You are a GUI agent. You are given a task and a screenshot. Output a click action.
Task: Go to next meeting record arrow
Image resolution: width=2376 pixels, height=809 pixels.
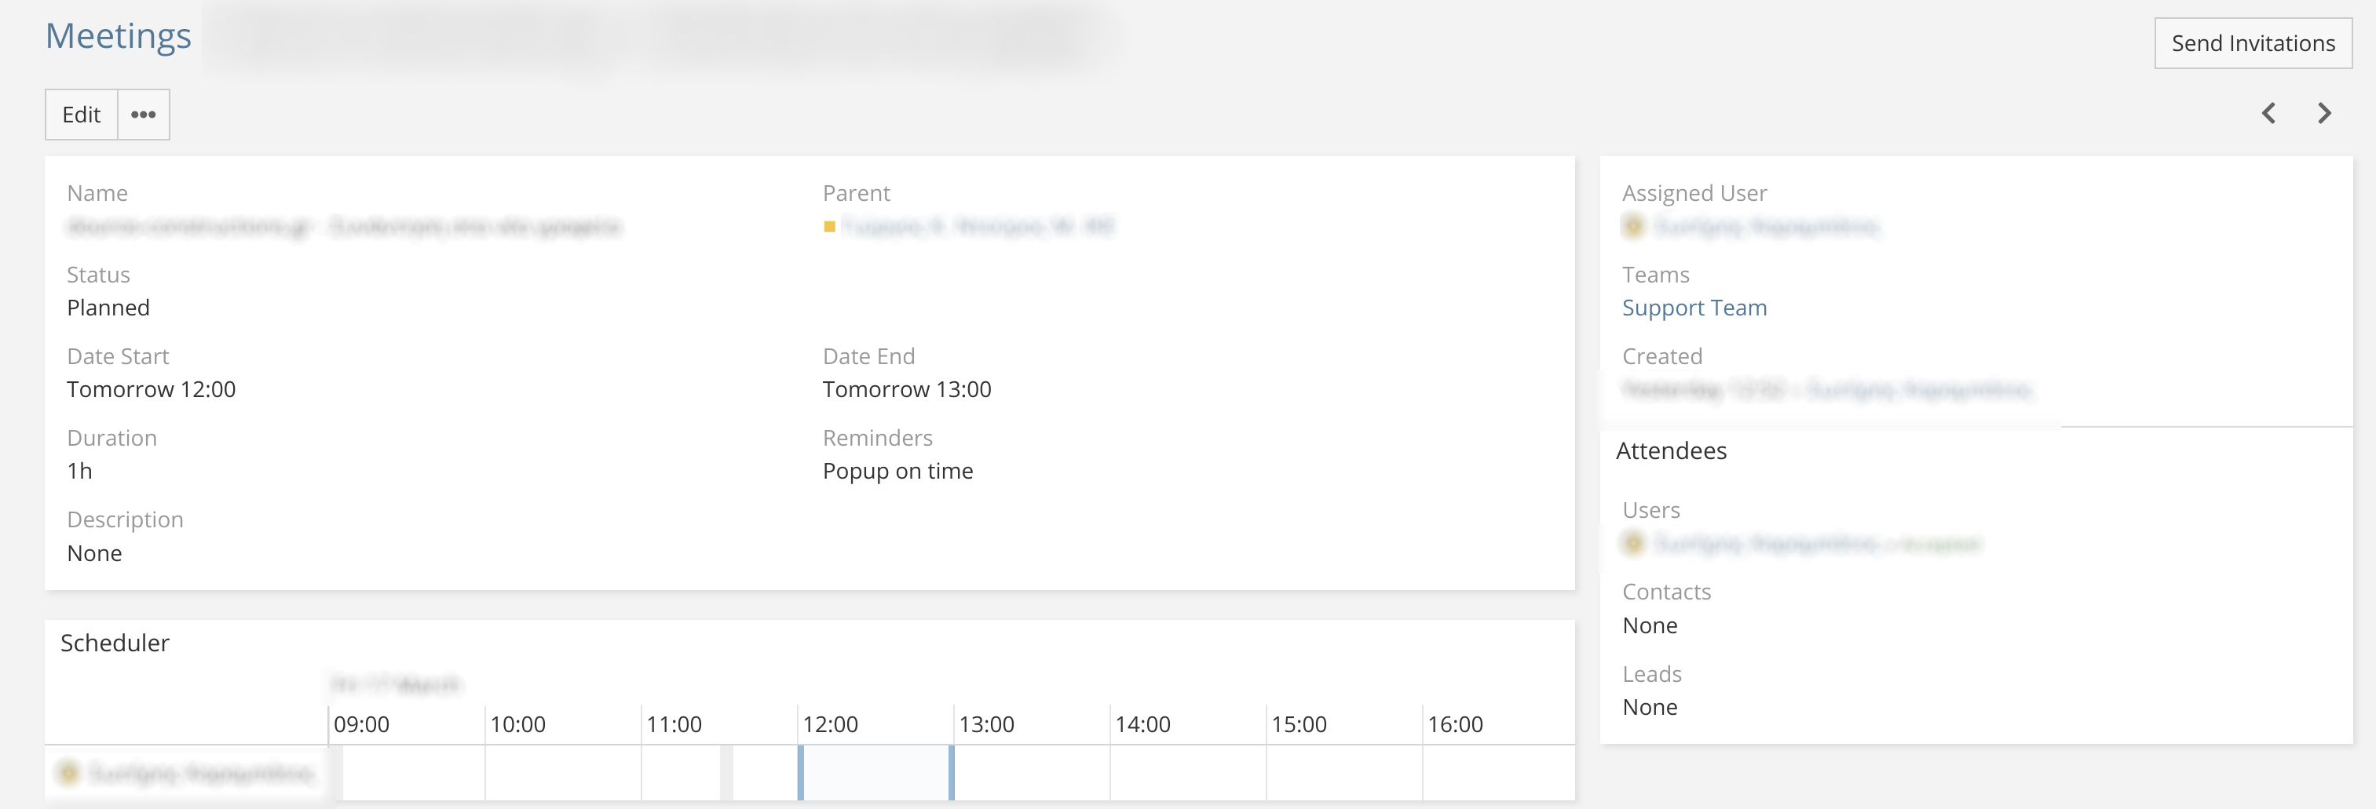point(2324,113)
